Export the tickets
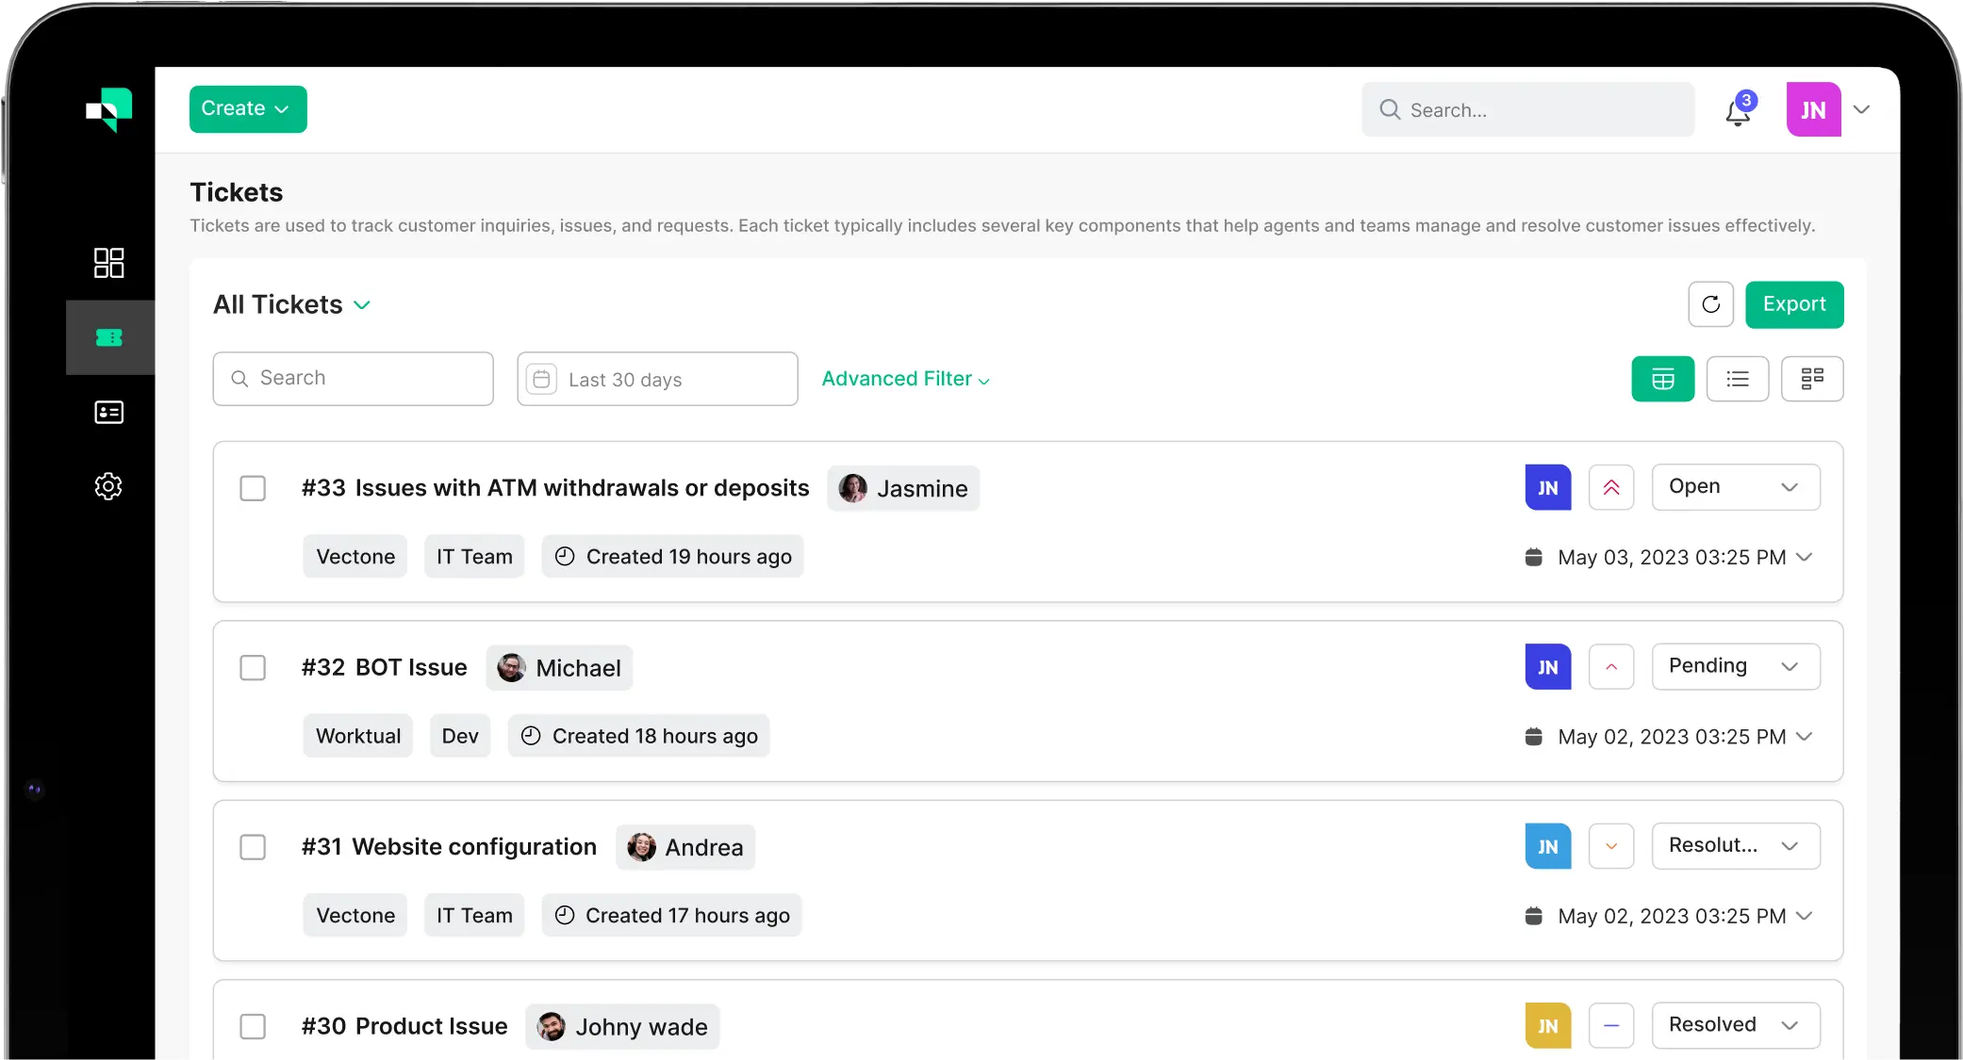Screen dimensions: 1963x1060 click(x=1794, y=304)
